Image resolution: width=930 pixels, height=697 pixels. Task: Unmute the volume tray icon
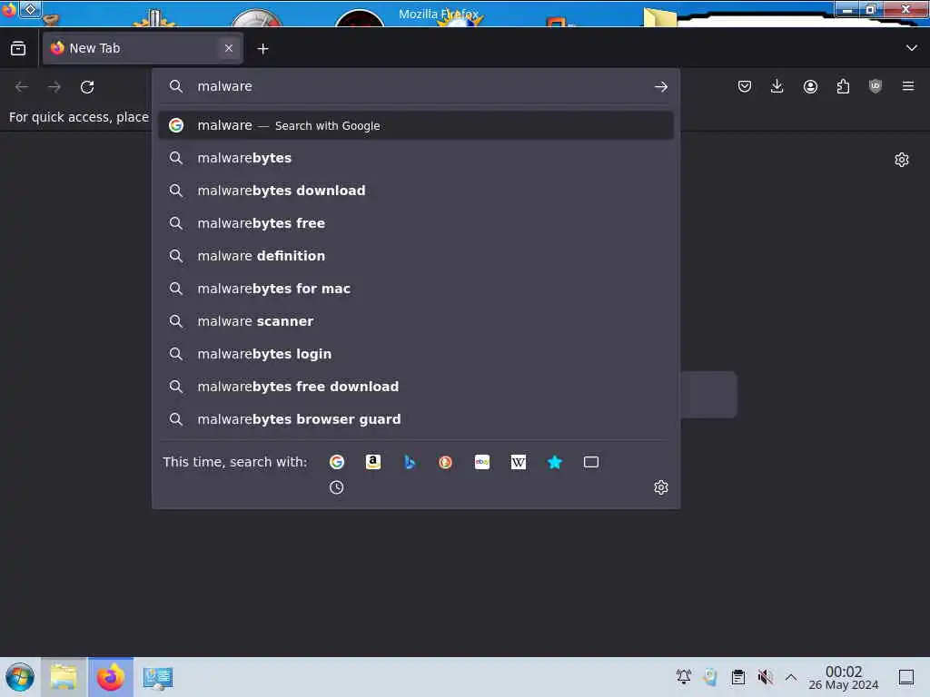(x=765, y=676)
